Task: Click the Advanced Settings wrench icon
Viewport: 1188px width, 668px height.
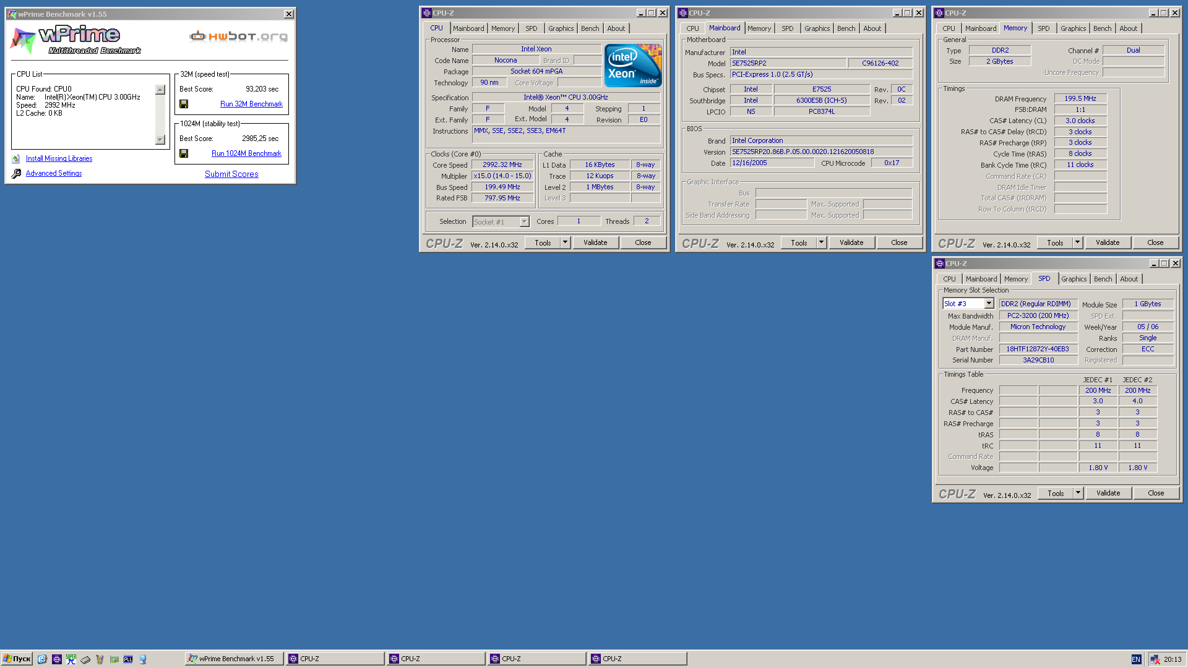Action: (x=16, y=174)
